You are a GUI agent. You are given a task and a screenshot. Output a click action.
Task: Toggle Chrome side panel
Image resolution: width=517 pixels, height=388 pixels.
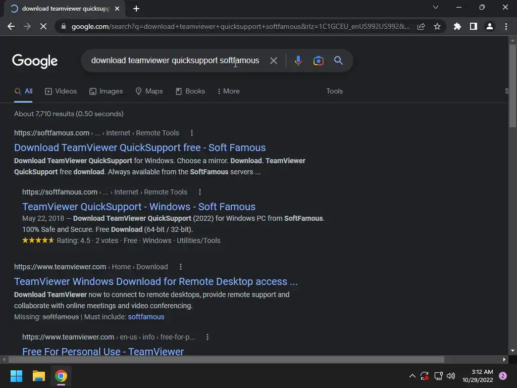click(x=474, y=26)
